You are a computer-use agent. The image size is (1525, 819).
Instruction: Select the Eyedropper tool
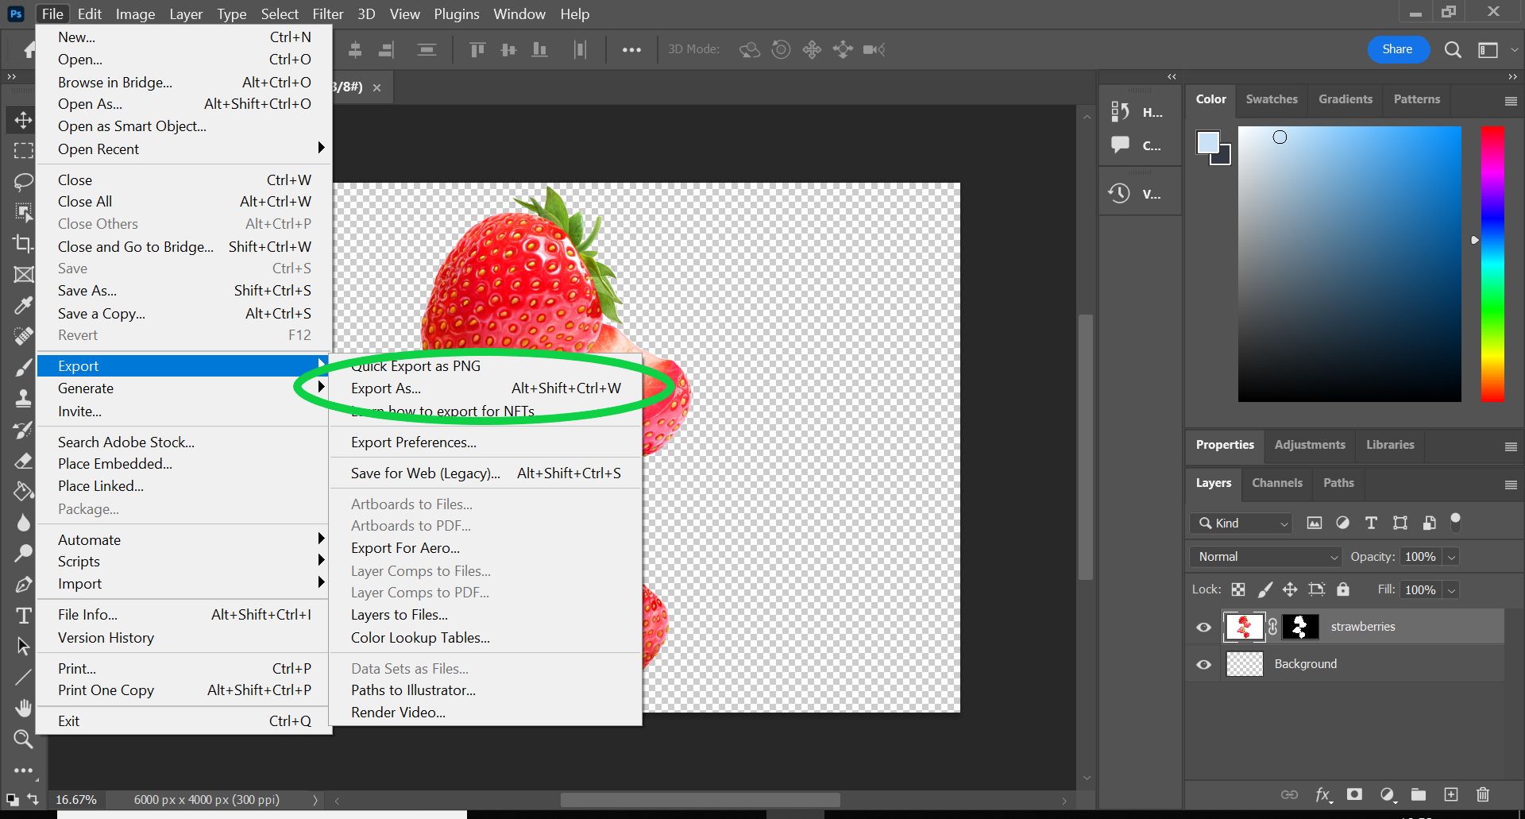tap(23, 305)
